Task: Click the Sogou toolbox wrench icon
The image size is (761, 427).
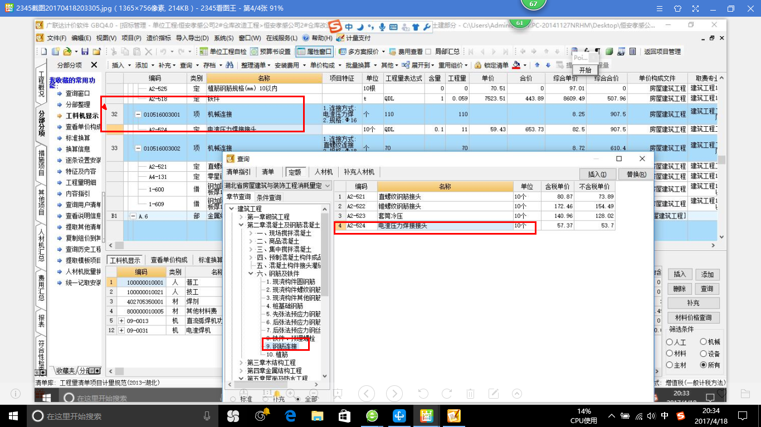Action: pos(427,27)
